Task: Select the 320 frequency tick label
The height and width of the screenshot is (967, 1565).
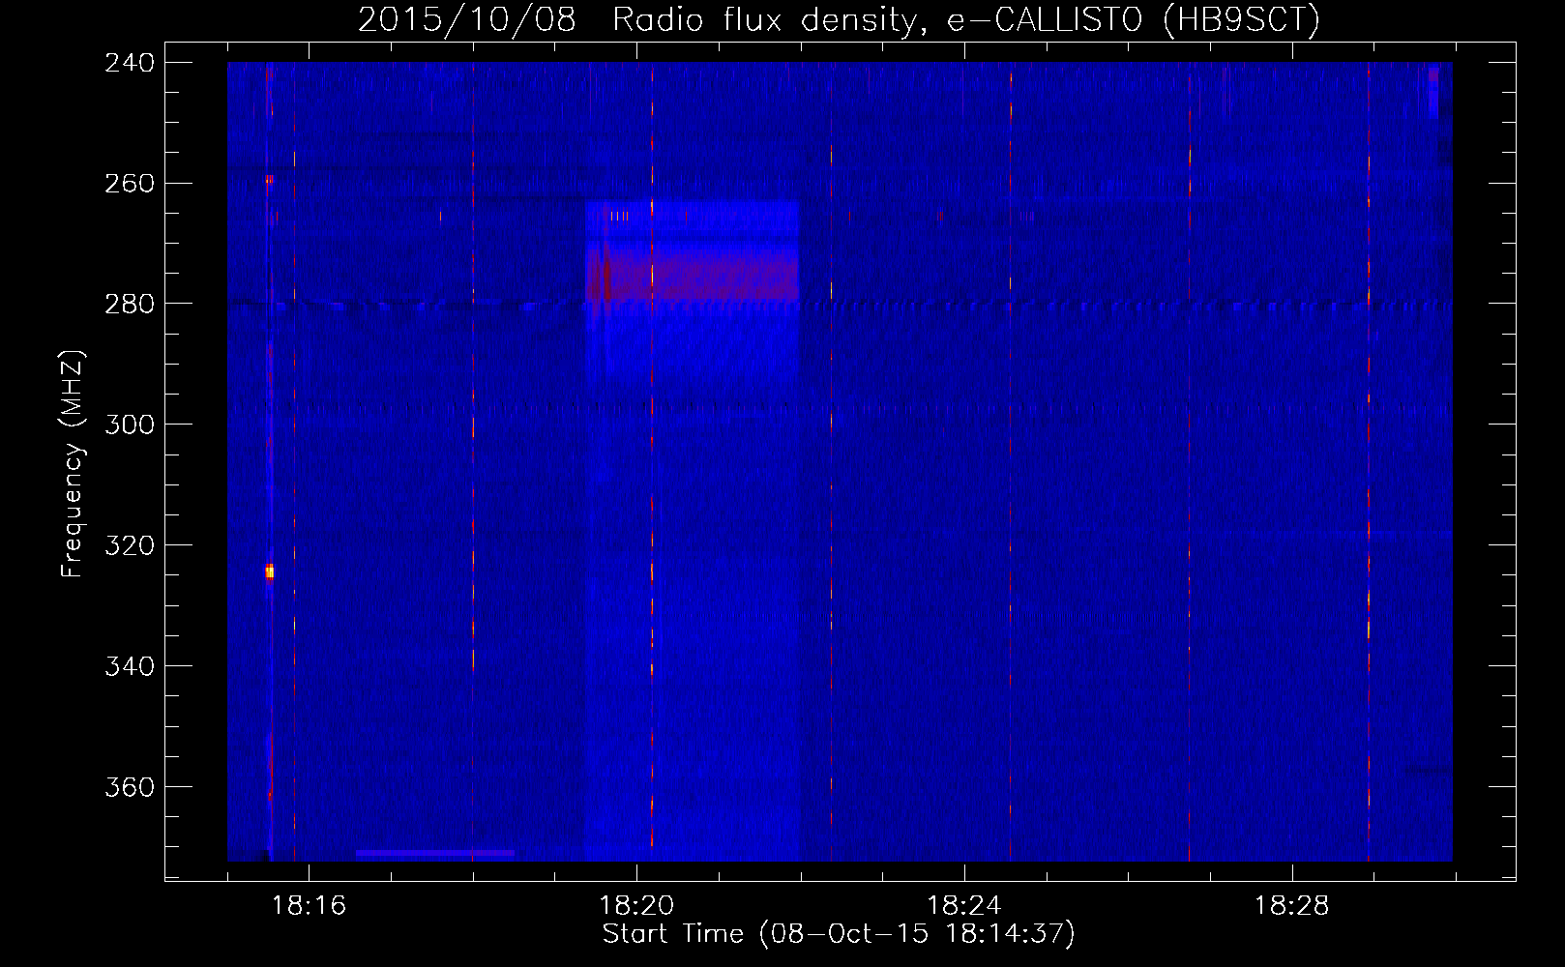Action: click(130, 546)
